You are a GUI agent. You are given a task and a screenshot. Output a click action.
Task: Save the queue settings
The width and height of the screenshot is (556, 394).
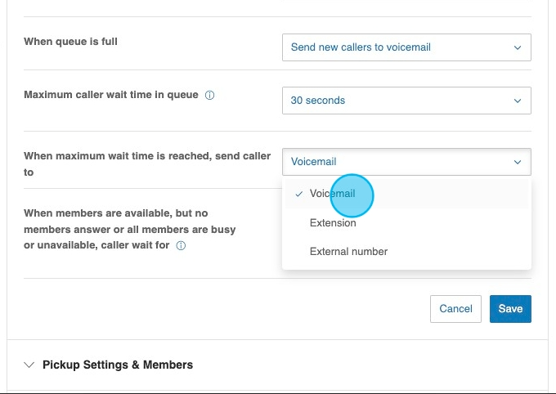point(510,309)
